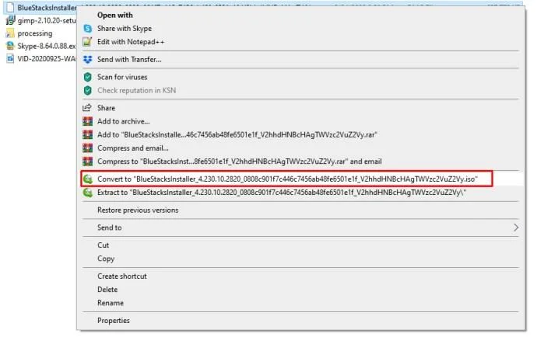This screenshot has height=337, width=537.
Task: Select the VID-20200925-WA file name
Action: pos(47,58)
